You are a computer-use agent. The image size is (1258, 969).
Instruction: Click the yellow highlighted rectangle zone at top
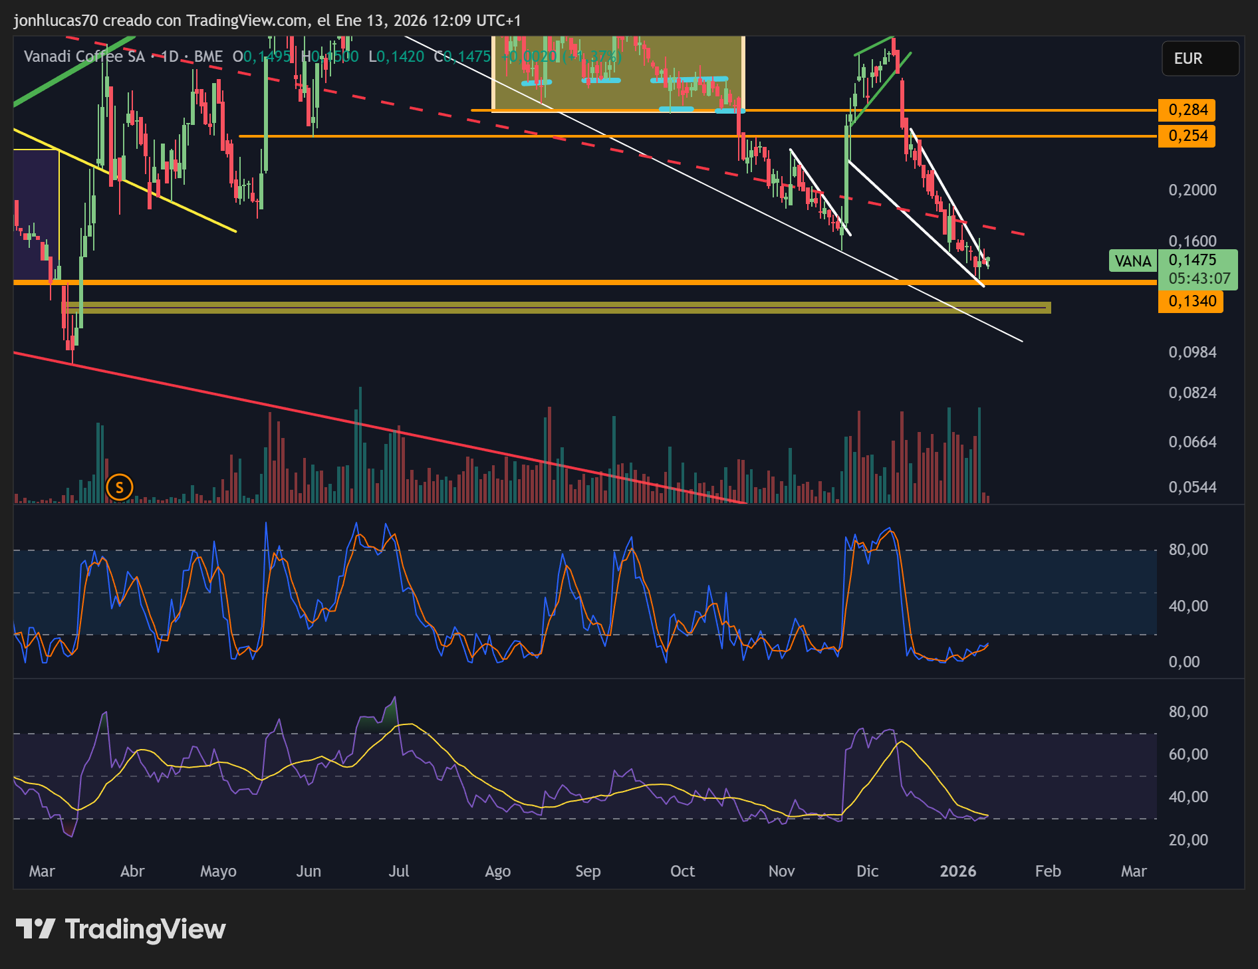[x=618, y=73]
